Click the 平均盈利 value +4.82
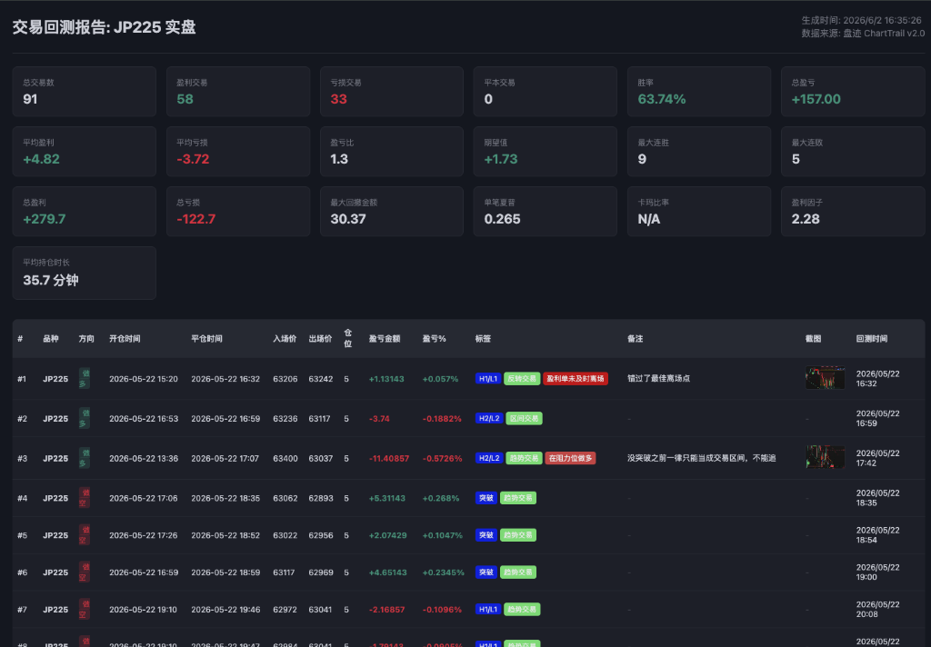Image resolution: width=931 pixels, height=647 pixels. tap(41, 159)
